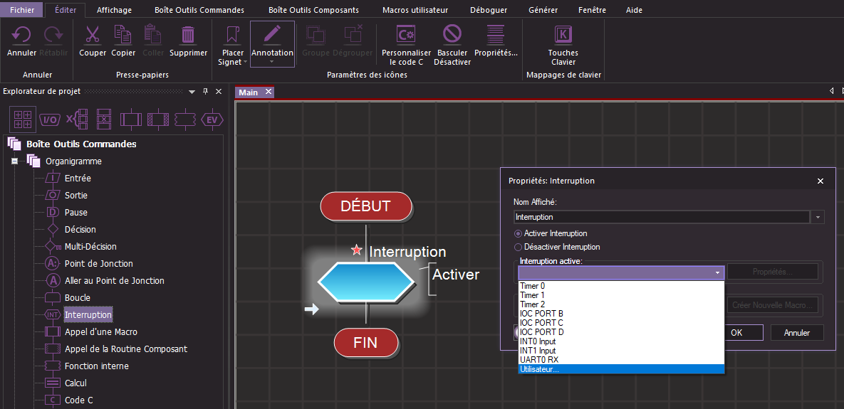Select Désactiver Interruption radio button
This screenshot has width=844, height=409.
point(518,247)
